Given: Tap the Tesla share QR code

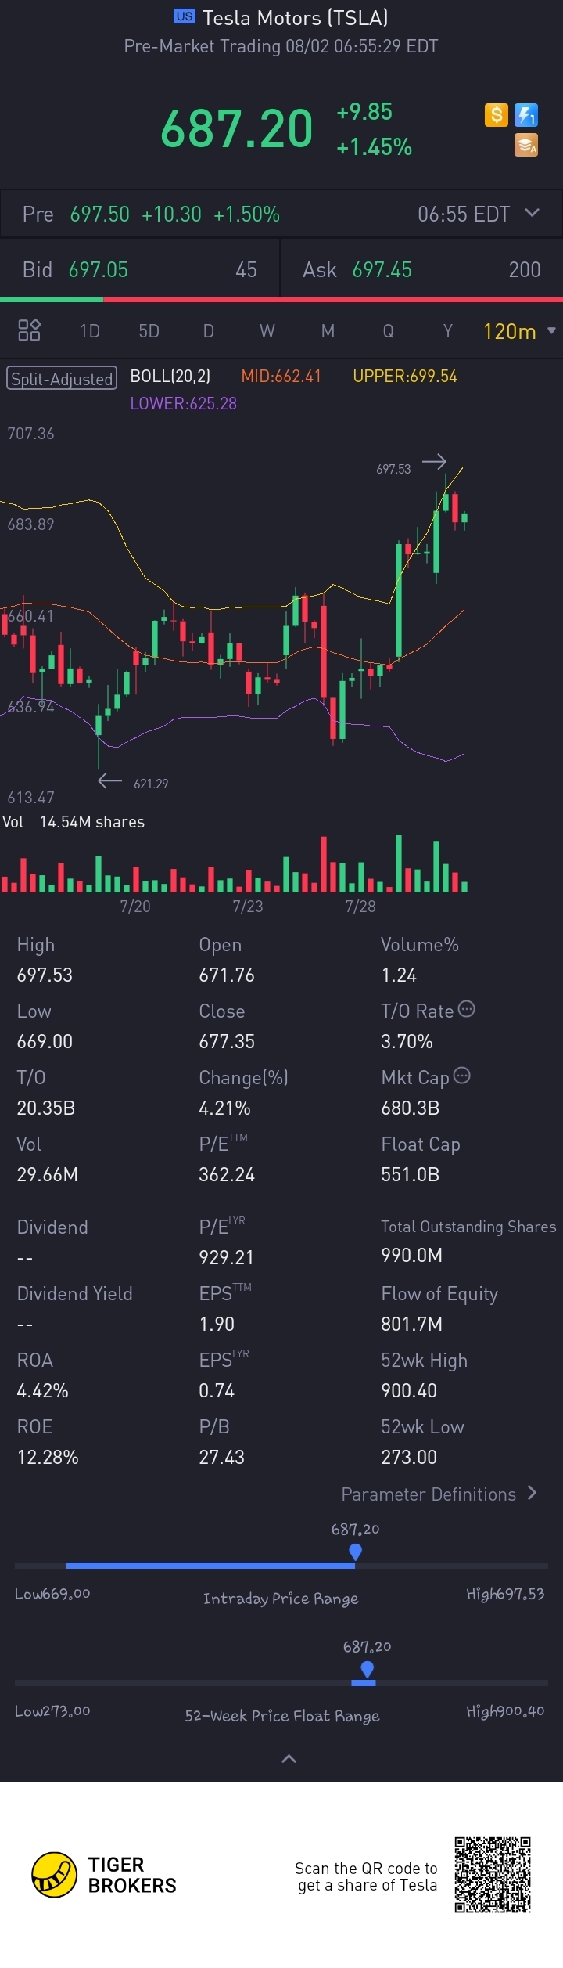Looking at the screenshot, I should coord(493,1875).
